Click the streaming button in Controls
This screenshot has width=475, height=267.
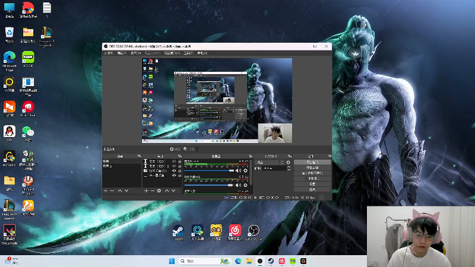point(312,162)
